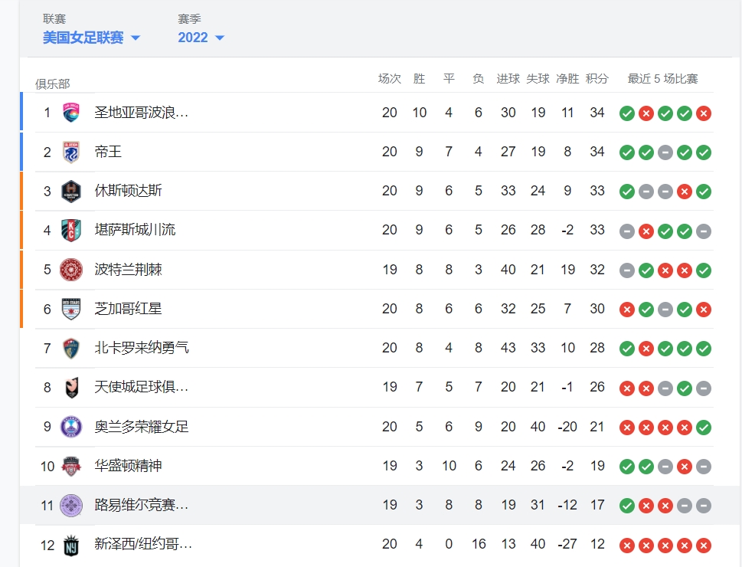
Task: Open the 帝王 team link
Action: (108, 152)
